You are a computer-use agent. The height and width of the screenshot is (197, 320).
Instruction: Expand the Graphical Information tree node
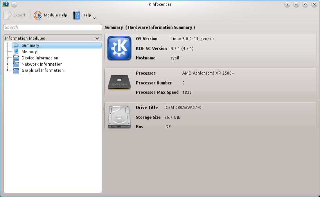pos(7,70)
